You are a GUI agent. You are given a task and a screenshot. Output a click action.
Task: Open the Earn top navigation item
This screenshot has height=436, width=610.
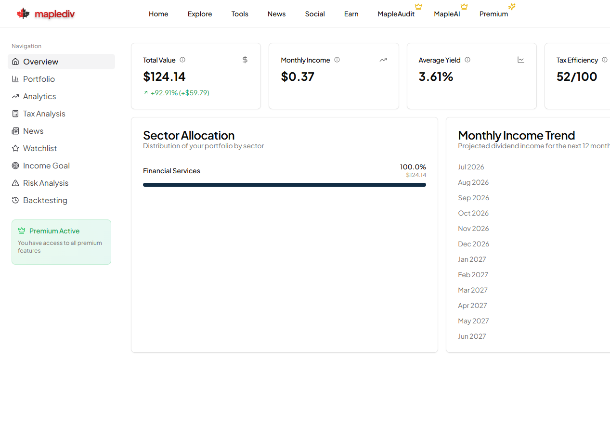click(x=351, y=14)
